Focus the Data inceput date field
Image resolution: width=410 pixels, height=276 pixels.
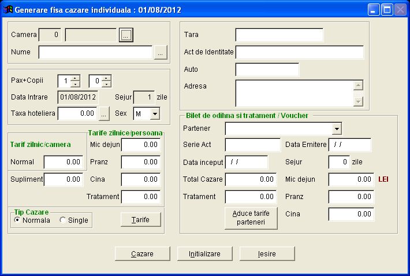247,162
